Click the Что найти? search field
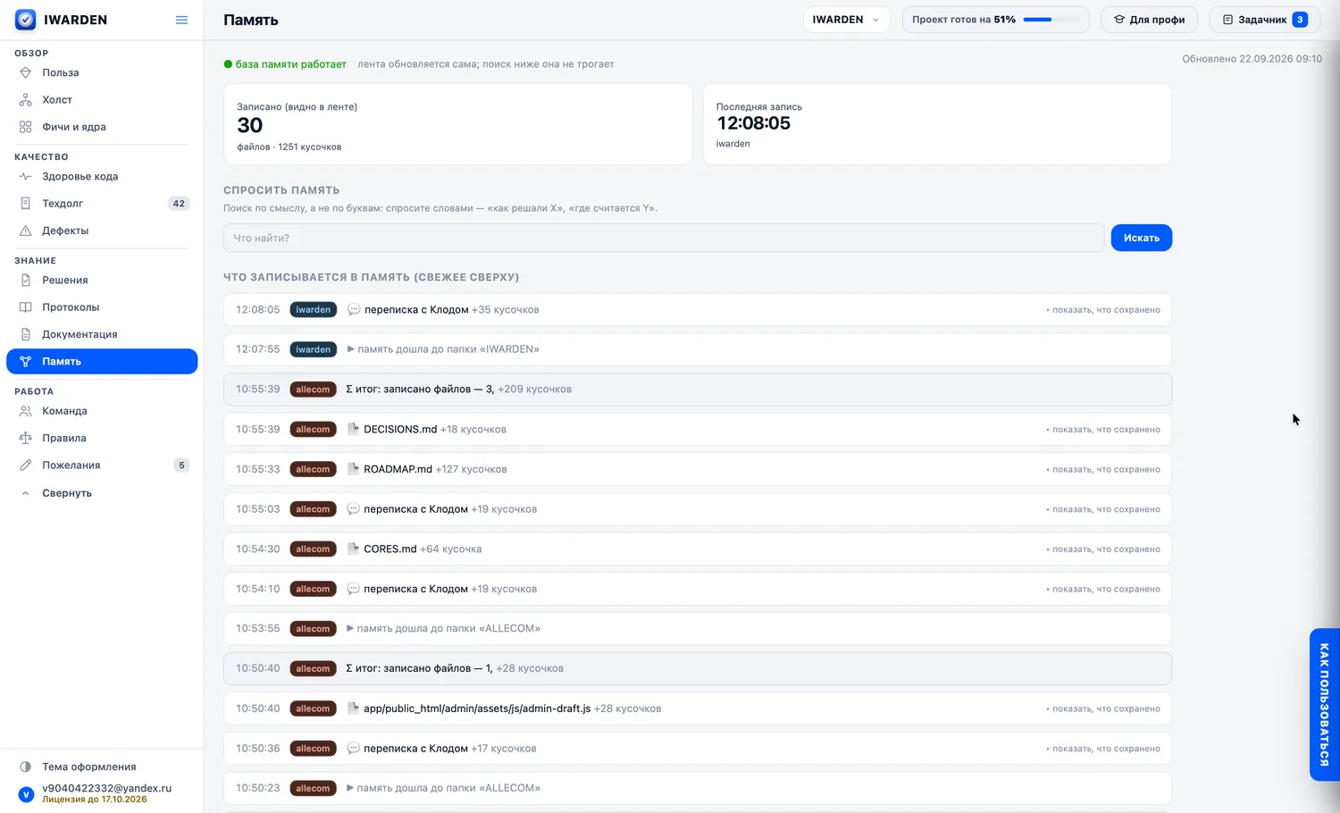Viewport: 1340px width, 813px height. click(x=664, y=238)
